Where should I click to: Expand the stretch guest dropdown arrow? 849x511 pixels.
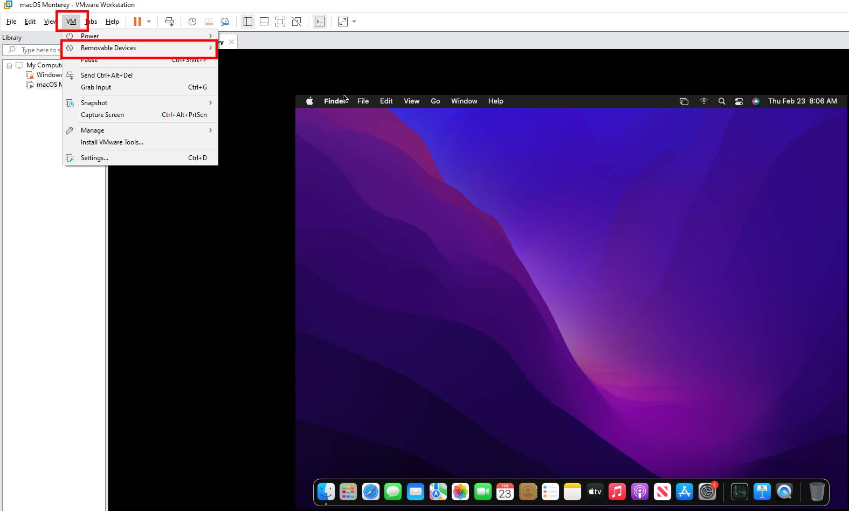354,22
